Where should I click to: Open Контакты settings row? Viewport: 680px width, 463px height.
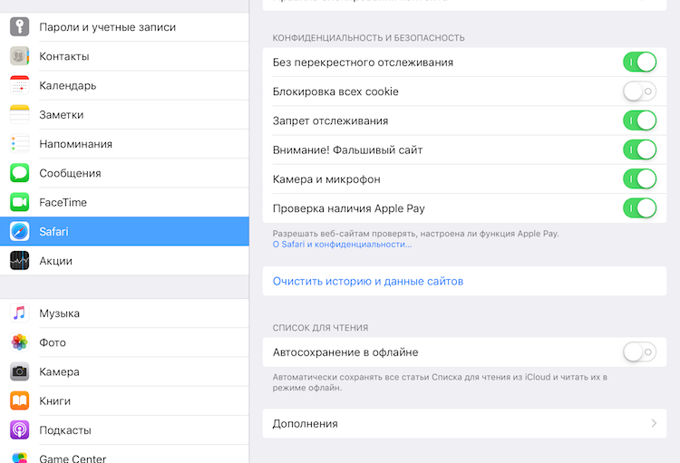click(124, 56)
